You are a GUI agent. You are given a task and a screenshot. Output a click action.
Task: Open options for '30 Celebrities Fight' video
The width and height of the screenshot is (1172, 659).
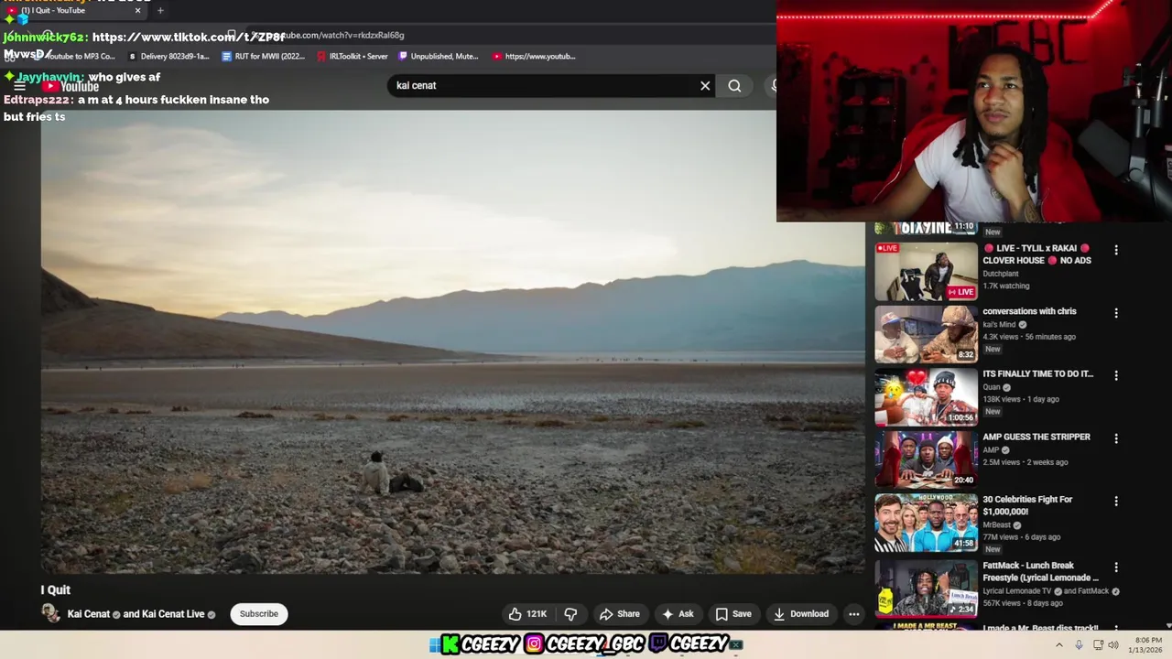coord(1115,502)
